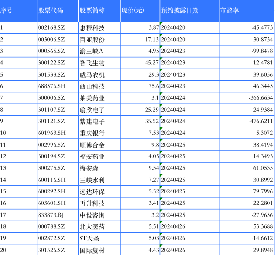The image size is (275, 255).
Task: Select the 中设咨询 name cell
Action: (x=99, y=215)
